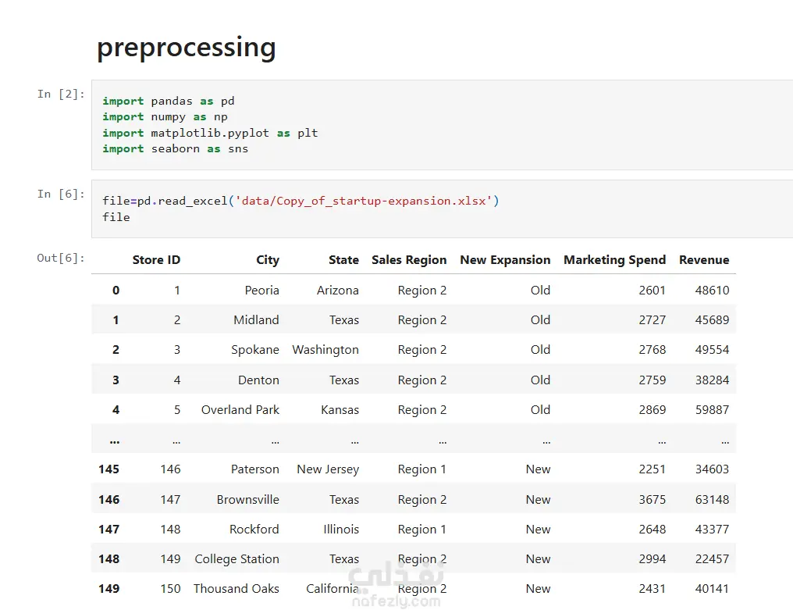Click marketing spend value 3675
This screenshot has width=793, height=610.
[x=653, y=500]
